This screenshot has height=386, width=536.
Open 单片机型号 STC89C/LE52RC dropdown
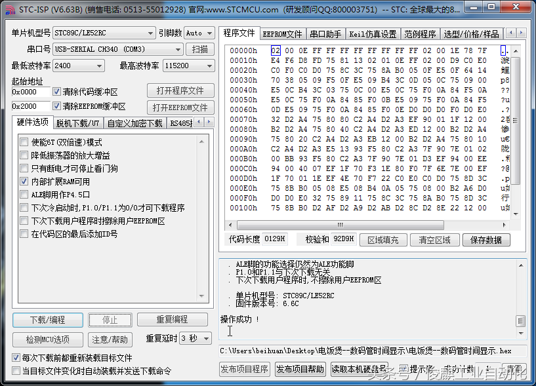104,33
